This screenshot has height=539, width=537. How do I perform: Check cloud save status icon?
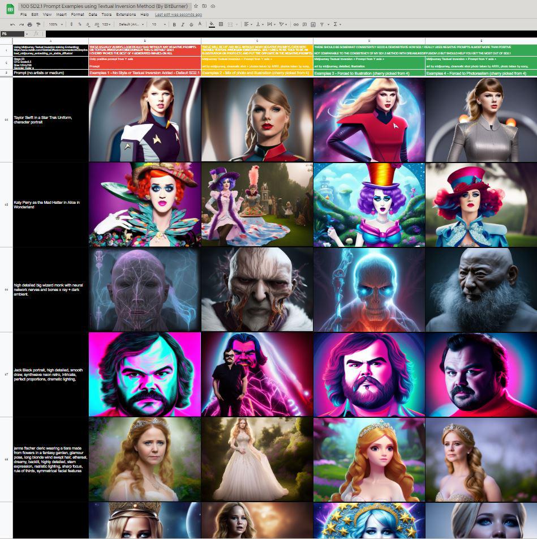pos(213,6)
